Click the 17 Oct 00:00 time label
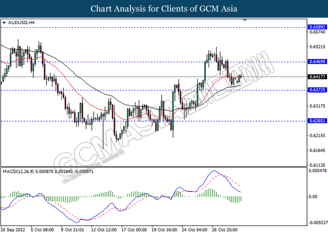Viewport: 328px width, 234px height. (x=134, y=230)
